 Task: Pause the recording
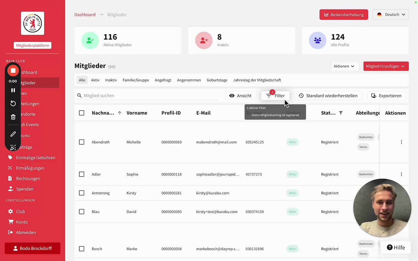pyautogui.click(x=13, y=90)
